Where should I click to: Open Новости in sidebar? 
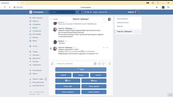pos(35,21)
